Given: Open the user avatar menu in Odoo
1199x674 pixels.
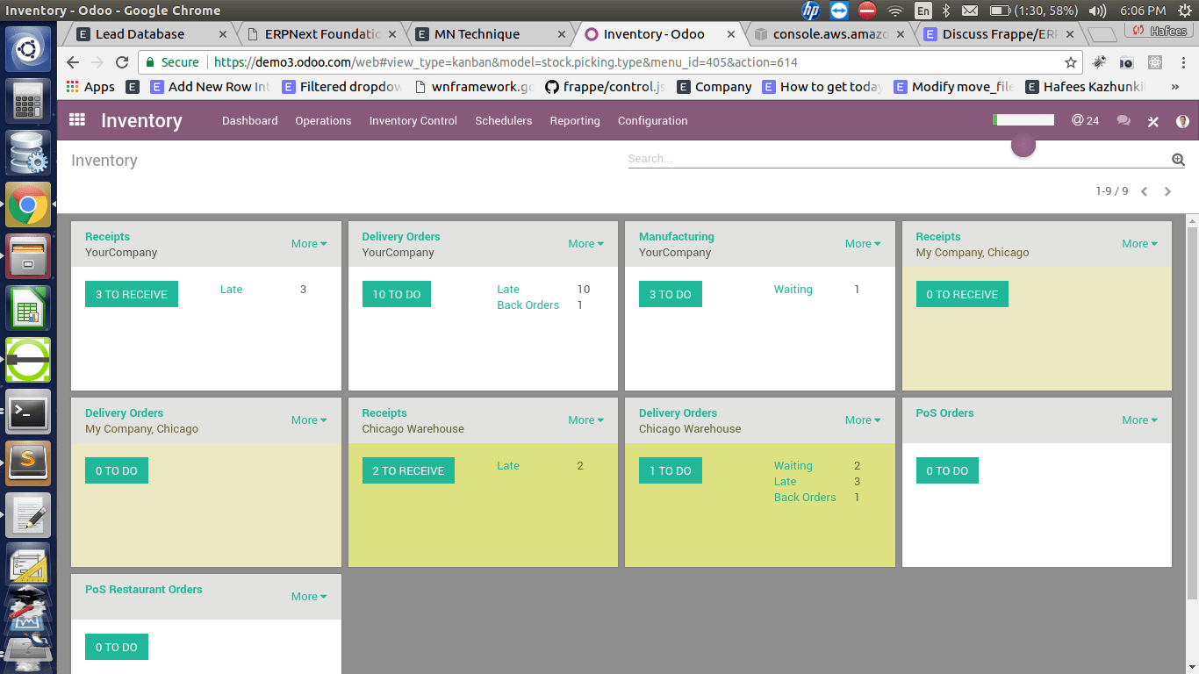Looking at the screenshot, I should 1182,121.
